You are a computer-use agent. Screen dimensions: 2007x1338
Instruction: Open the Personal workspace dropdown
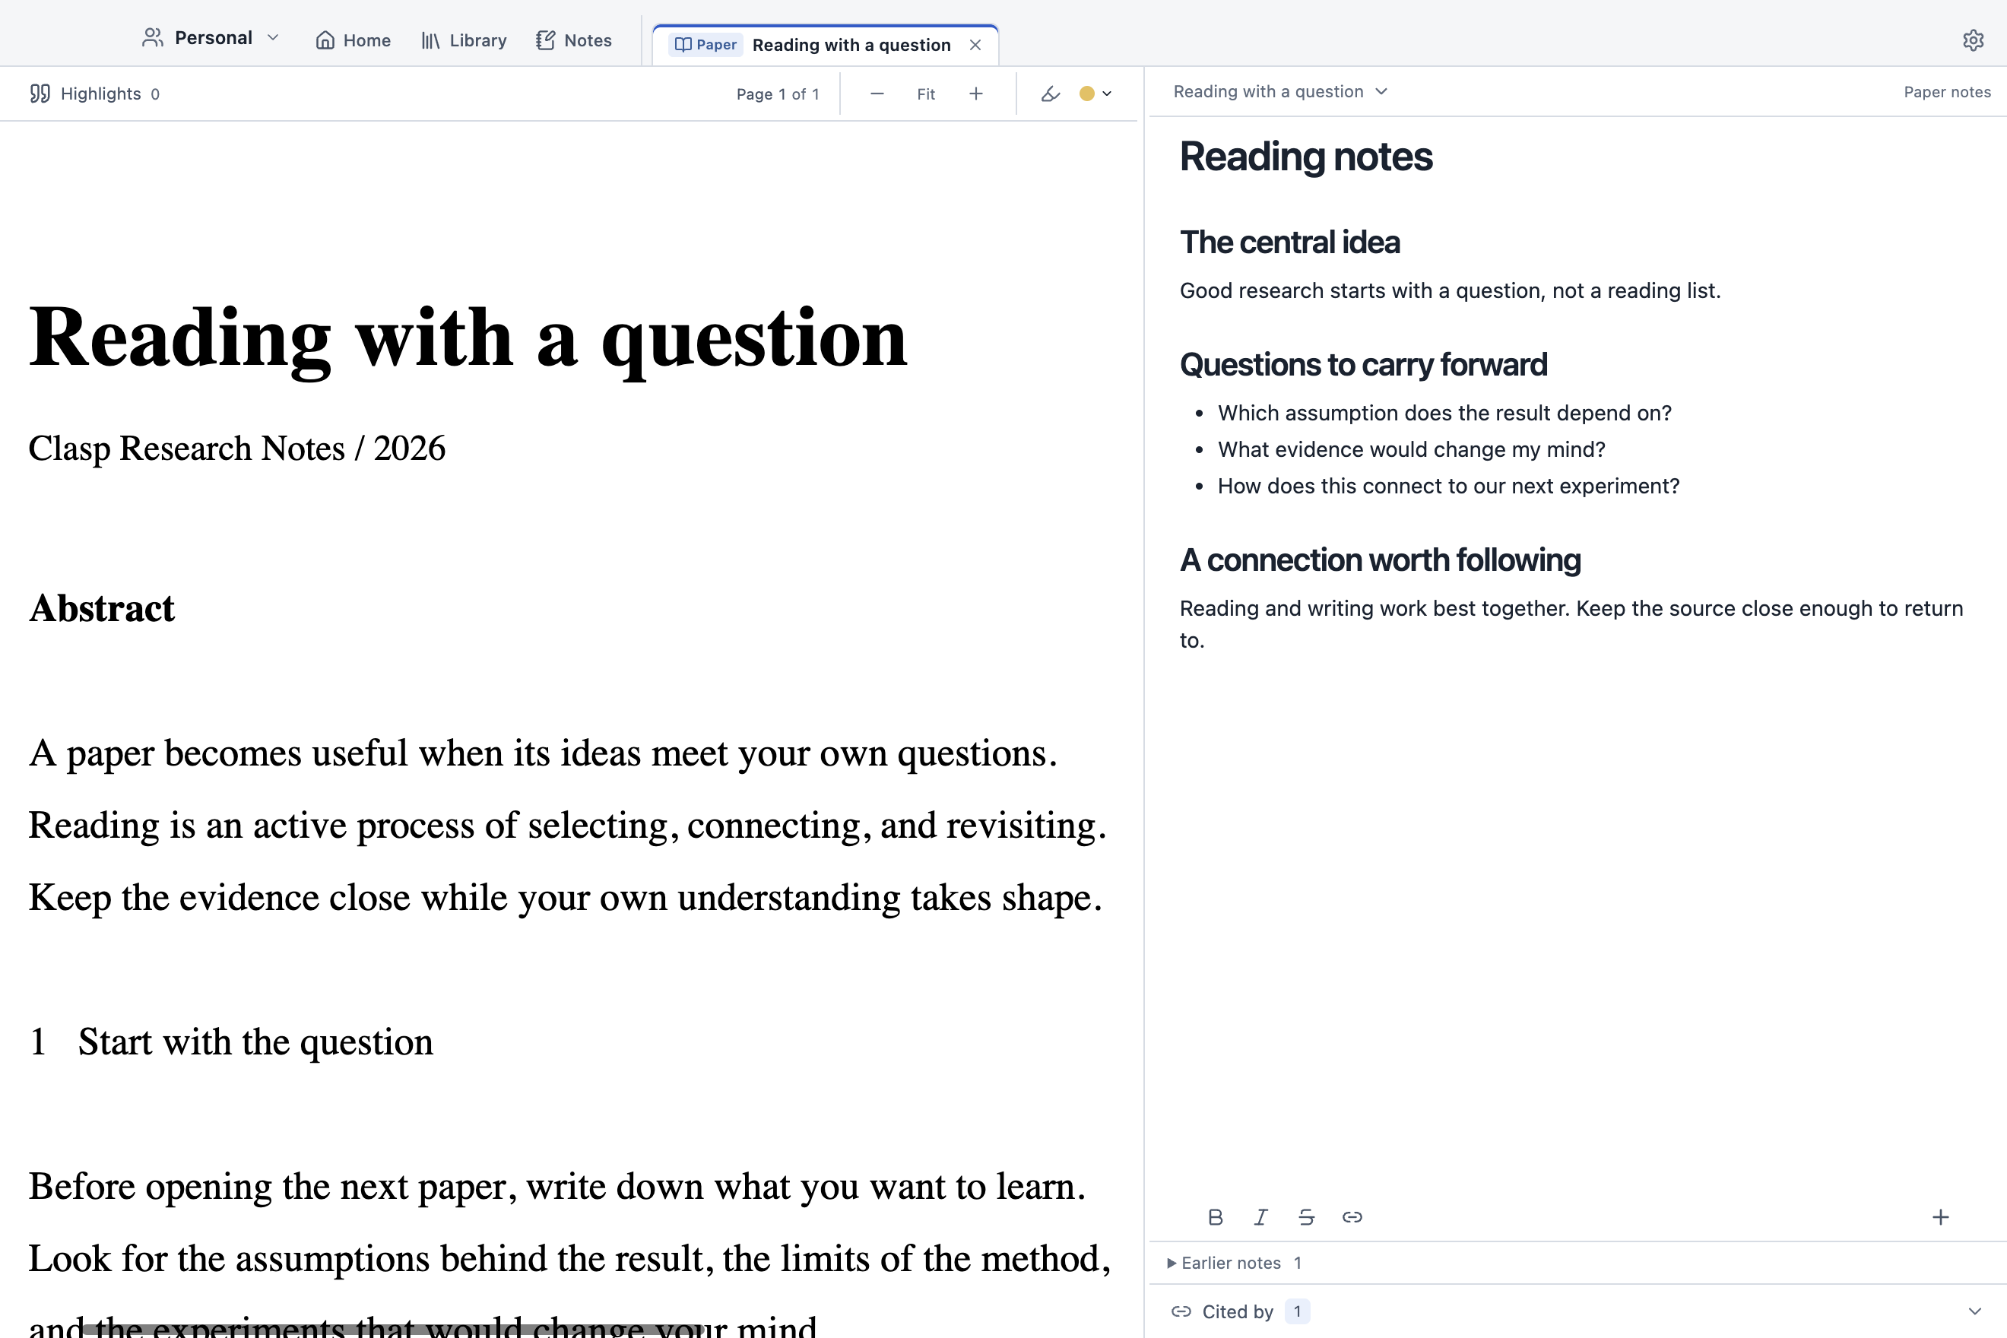point(210,37)
